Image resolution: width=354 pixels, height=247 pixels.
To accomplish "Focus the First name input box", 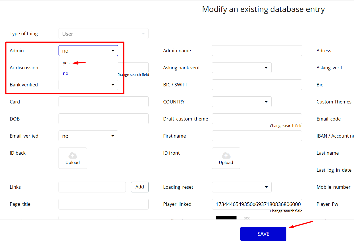I will (x=257, y=136).
